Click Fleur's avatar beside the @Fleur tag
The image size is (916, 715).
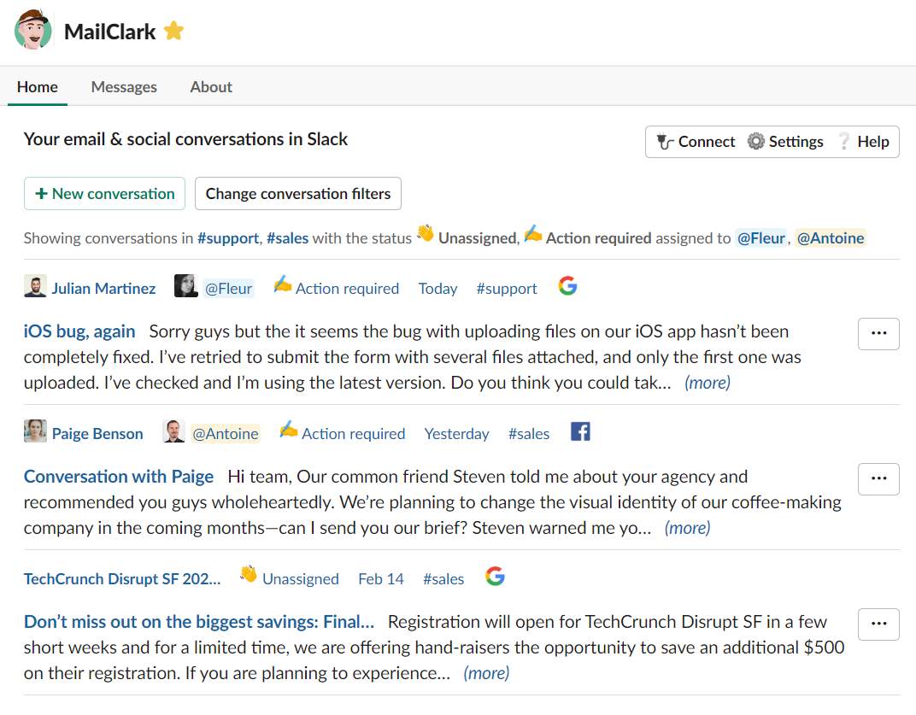point(185,286)
